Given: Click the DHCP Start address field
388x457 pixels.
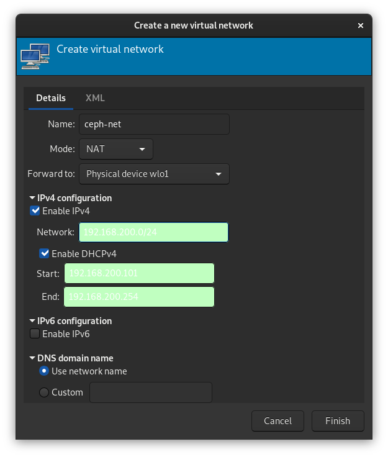Looking at the screenshot, I should 139,273.
